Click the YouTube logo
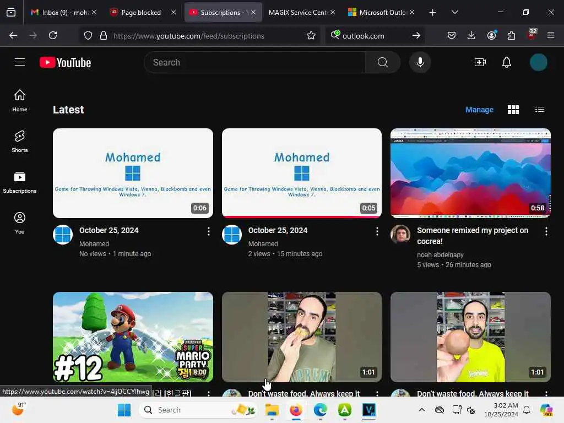The width and height of the screenshot is (564, 423). point(65,62)
